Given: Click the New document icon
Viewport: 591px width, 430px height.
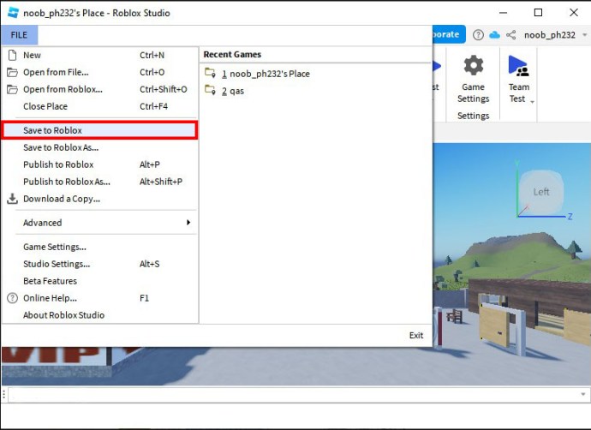Looking at the screenshot, I should [13, 55].
